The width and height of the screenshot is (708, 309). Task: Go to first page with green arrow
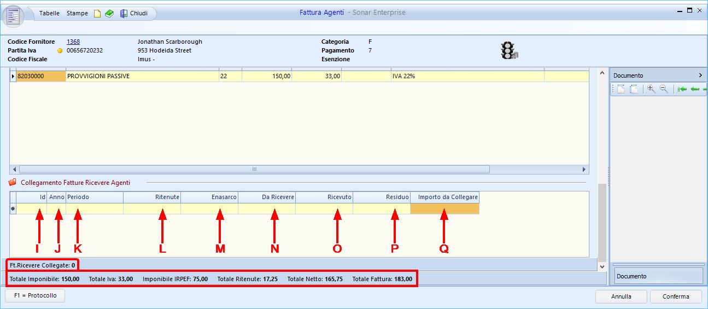pos(681,90)
